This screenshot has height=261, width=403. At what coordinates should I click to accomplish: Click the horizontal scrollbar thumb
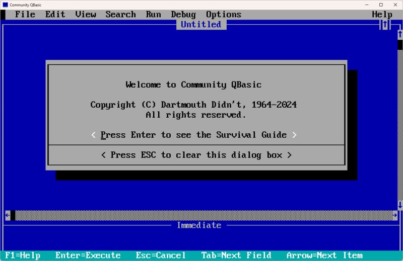[x=13, y=215]
